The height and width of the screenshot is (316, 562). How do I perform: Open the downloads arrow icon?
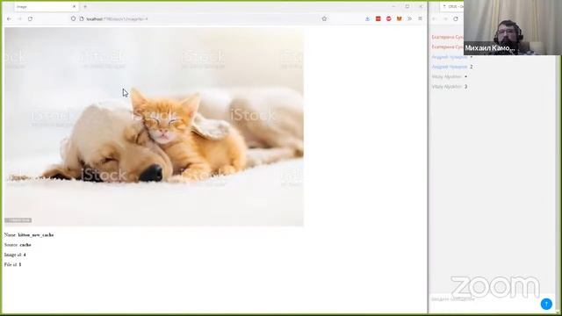pyautogui.click(x=367, y=18)
